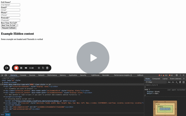Expand the scribe-shadow element node

(4, 103)
